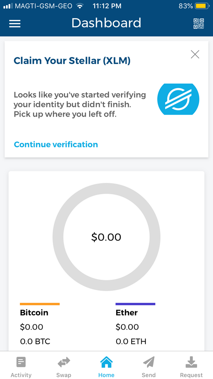Image resolution: width=213 pixels, height=379 pixels.
Task: Tap the purple Ether color bar
Action: (135, 304)
